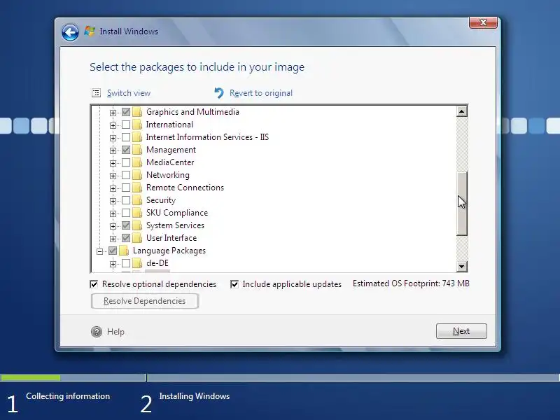Uncheck Include applicable updates
Image resolution: width=560 pixels, height=420 pixels.
(234, 284)
